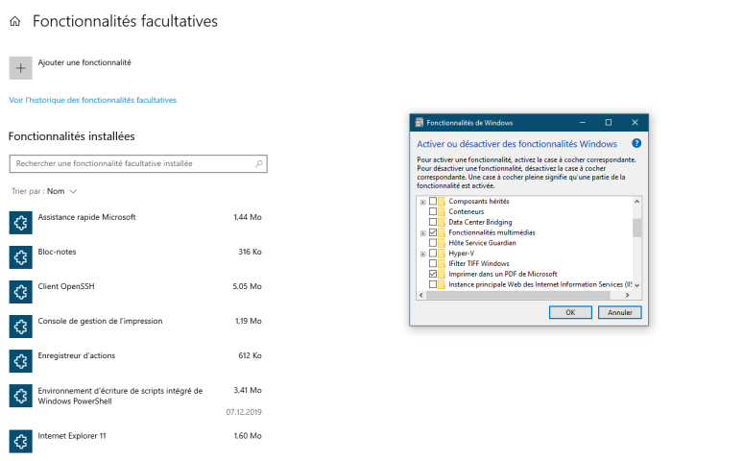This screenshot has width=744, height=461.
Task: Expand the Hyper-V tree node
Action: pyautogui.click(x=422, y=254)
